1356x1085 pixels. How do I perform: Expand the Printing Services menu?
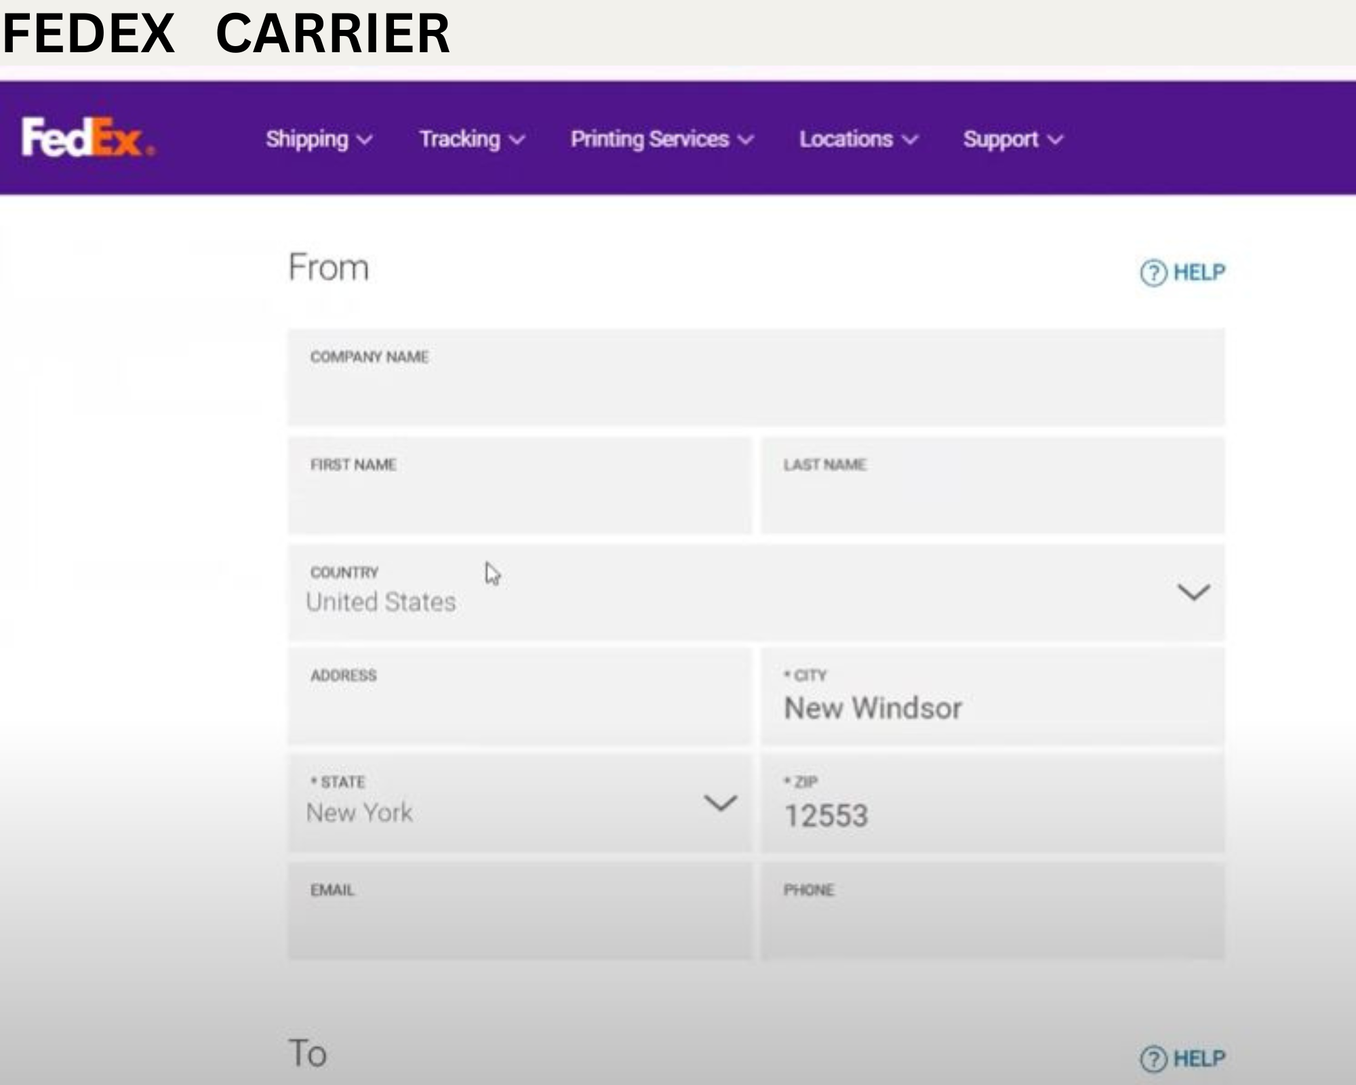point(662,139)
